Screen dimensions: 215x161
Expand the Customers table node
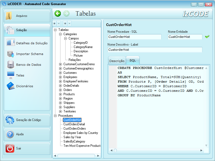pos(60,73)
